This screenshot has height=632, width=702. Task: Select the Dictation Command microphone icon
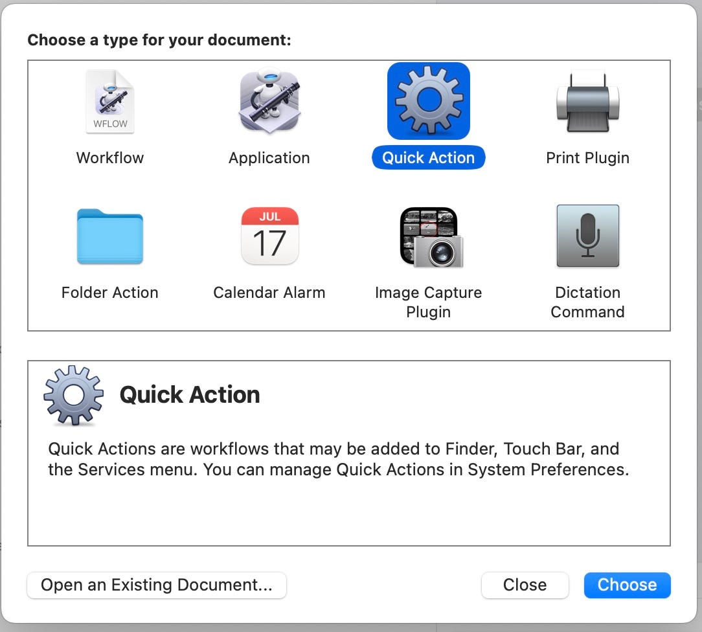coord(587,236)
